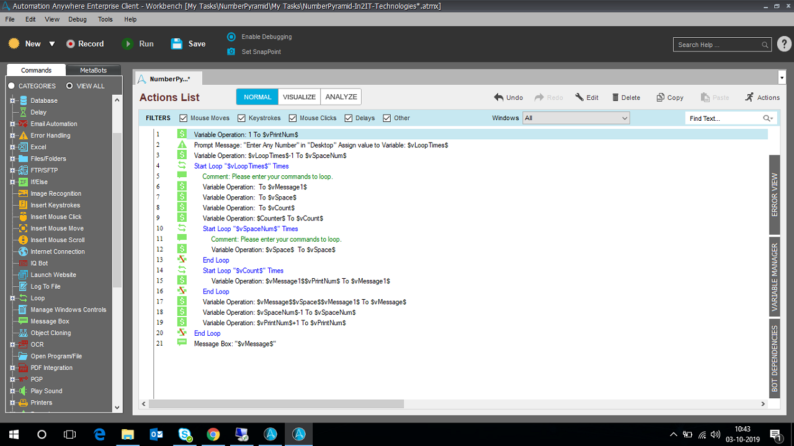
Task: Click the Error Handling warning icon
Action: coord(22,135)
